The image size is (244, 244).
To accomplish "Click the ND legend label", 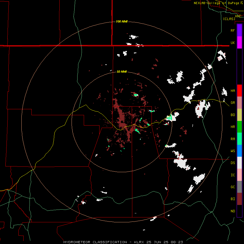I will (x=233, y=211).
